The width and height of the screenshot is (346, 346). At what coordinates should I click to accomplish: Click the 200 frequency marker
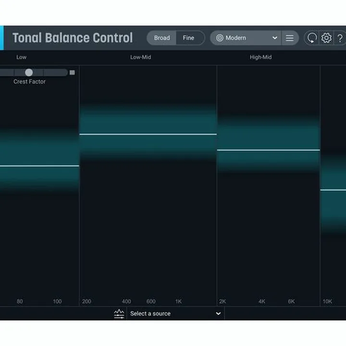click(x=86, y=301)
